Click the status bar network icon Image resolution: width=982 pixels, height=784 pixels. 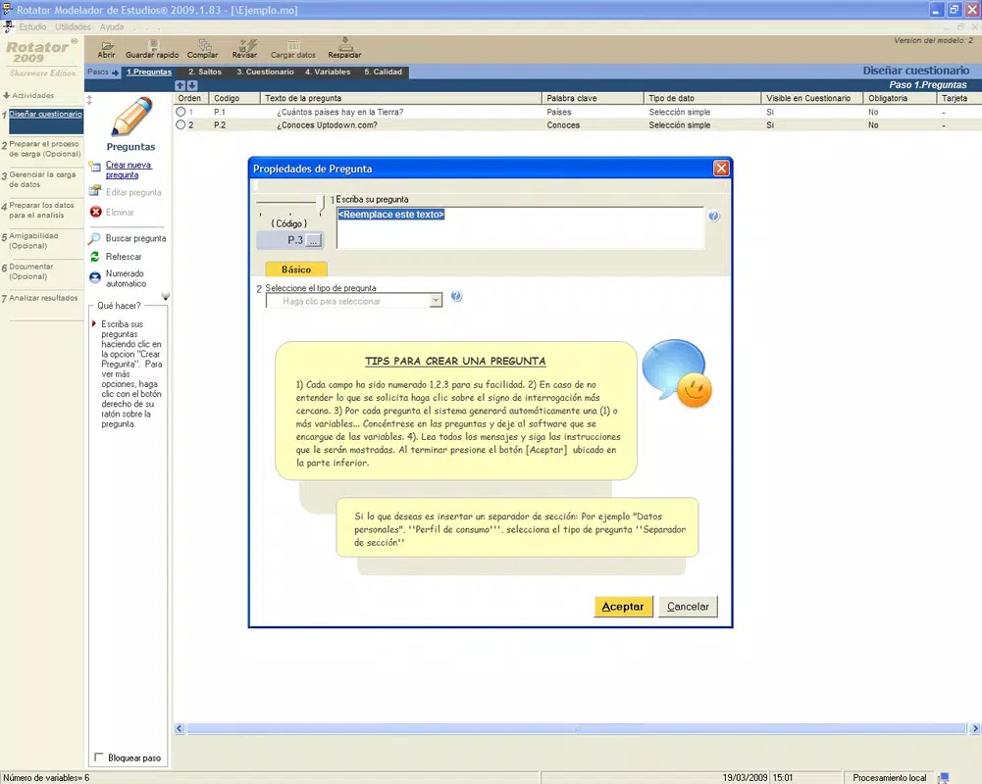(944, 778)
